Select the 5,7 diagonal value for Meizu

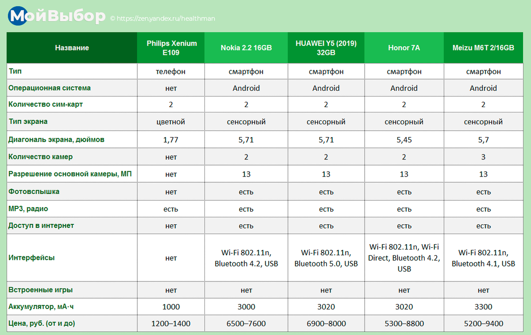point(483,140)
